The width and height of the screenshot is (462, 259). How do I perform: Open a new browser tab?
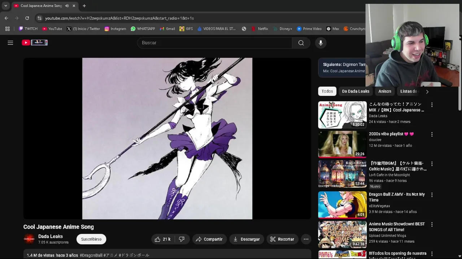tap(84, 6)
